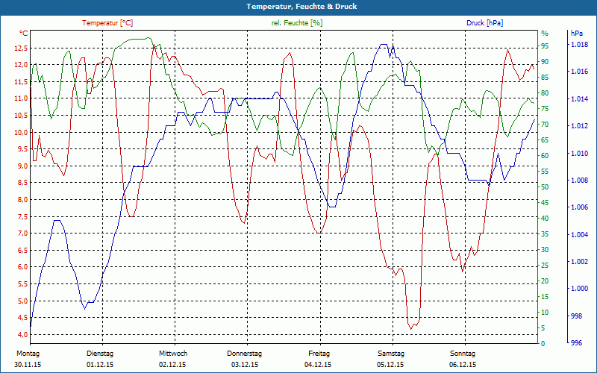Select the blue 'Druck [hPa]' legend label
This screenshot has height=373, width=597.
(x=484, y=23)
